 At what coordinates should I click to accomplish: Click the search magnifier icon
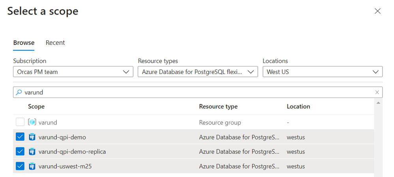click(19, 92)
